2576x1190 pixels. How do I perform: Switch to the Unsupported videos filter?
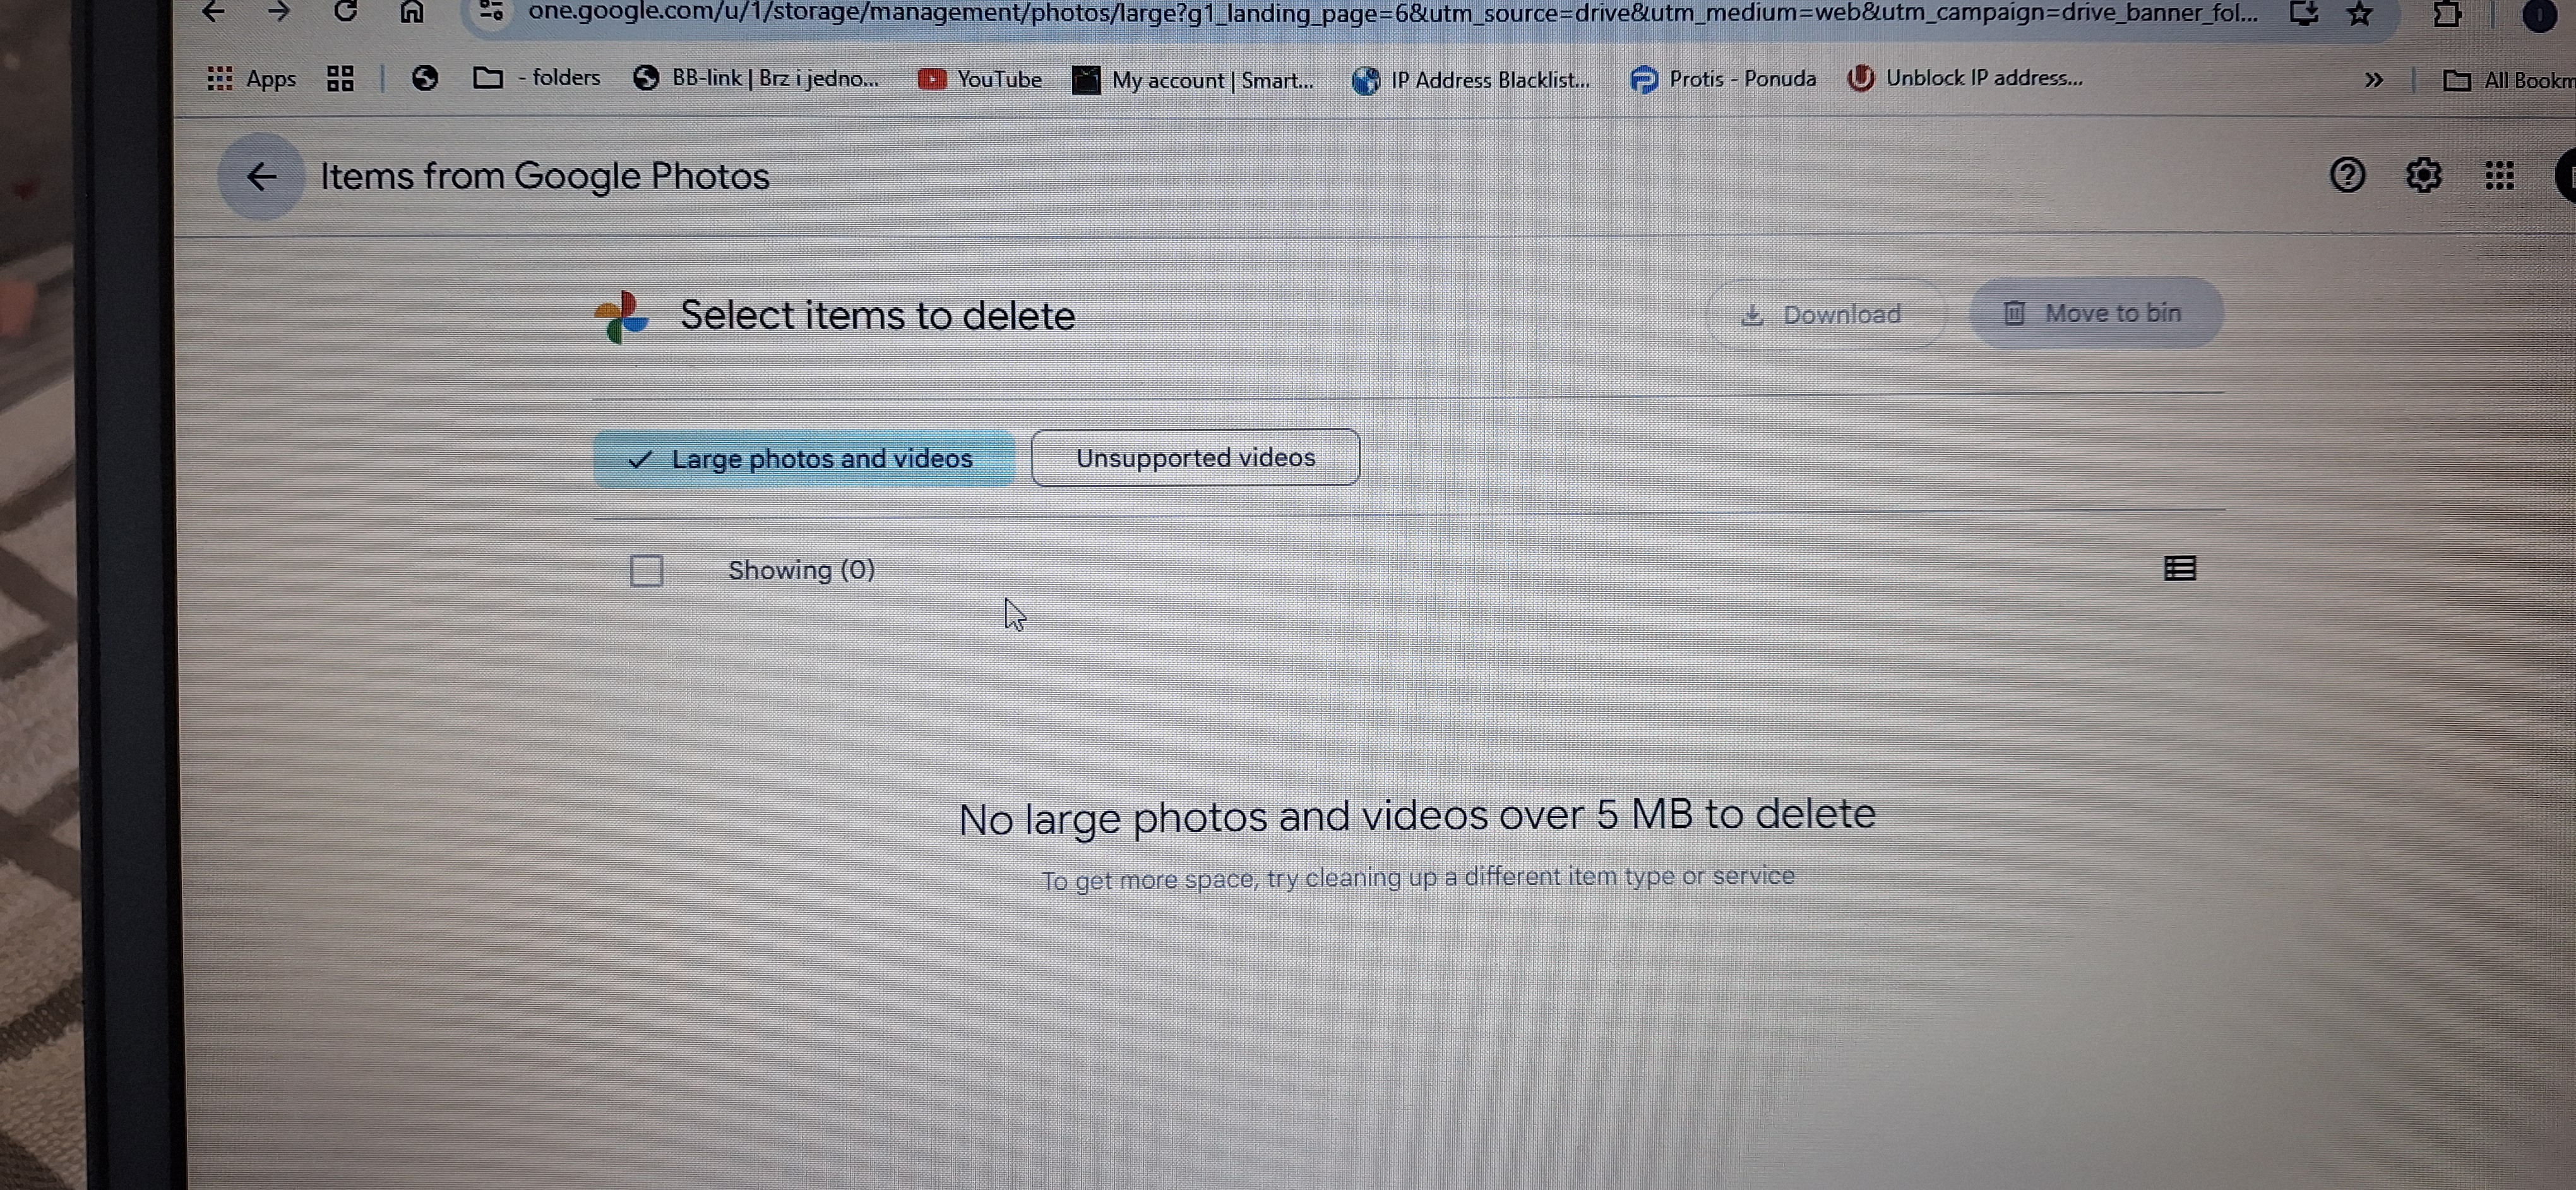tap(1195, 457)
